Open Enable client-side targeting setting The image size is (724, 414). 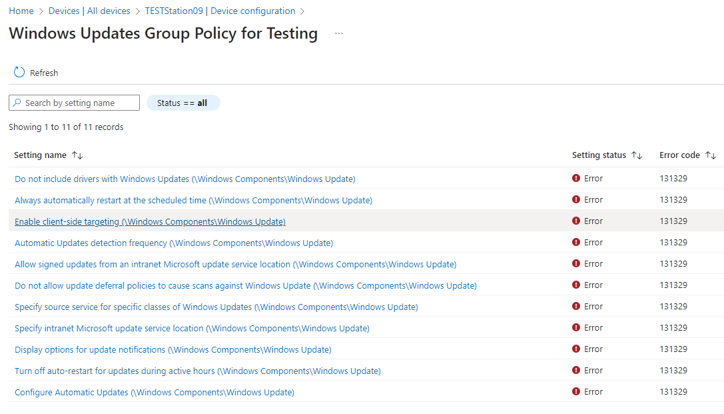tap(150, 221)
